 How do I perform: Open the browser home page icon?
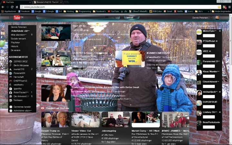point(17,7)
